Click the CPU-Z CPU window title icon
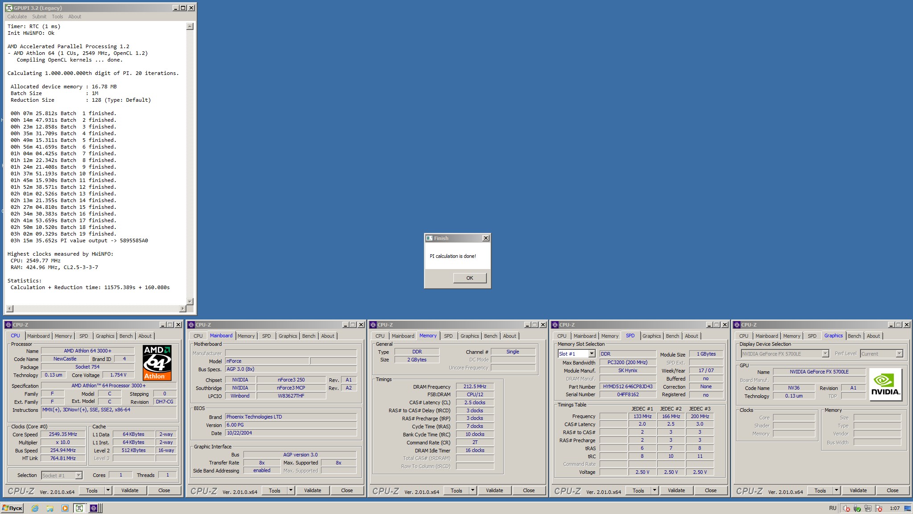 point(9,325)
